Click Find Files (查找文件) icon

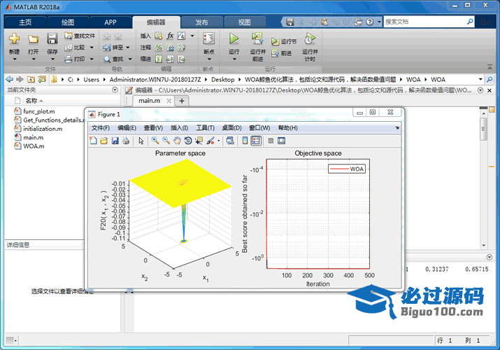pos(69,36)
